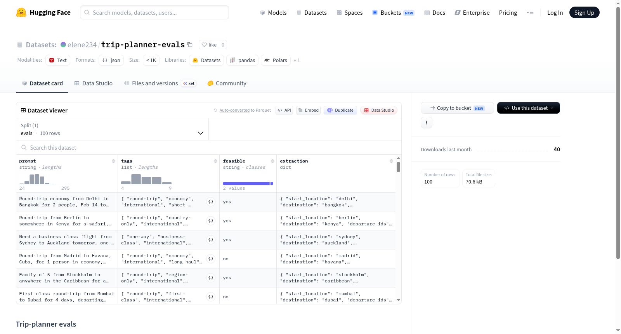Click the Duplicate button
621x334 pixels.
tap(340, 110)
